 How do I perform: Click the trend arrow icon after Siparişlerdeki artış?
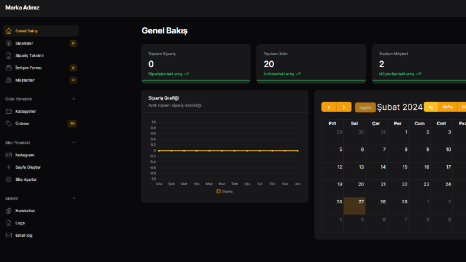186,74
